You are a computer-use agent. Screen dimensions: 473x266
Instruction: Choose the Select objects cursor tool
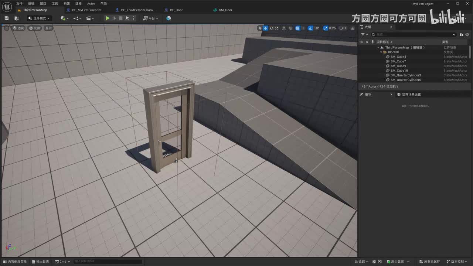(x=260, y=28)
